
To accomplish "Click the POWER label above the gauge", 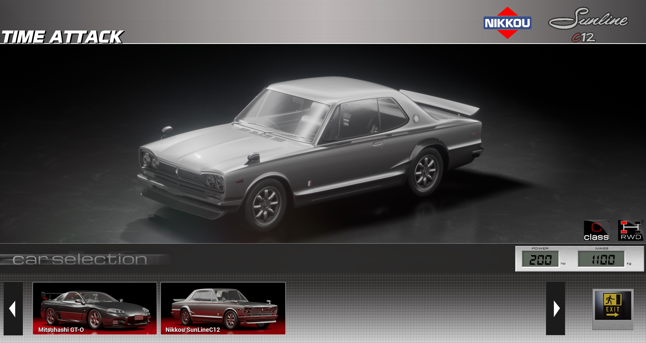I will click(540, 248).
